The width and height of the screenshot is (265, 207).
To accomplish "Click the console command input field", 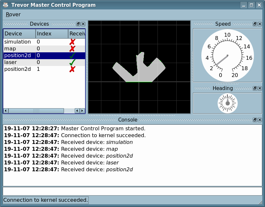I will 132,191.
